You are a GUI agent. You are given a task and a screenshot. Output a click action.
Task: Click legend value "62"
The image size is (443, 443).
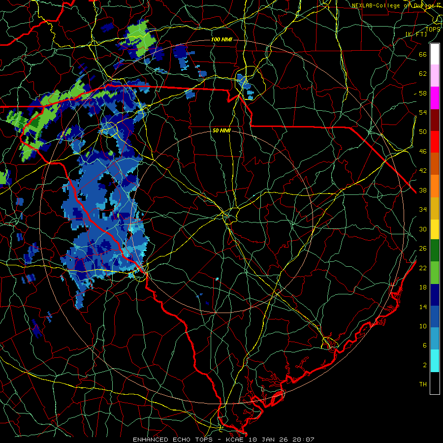click(x=423, y=73)
